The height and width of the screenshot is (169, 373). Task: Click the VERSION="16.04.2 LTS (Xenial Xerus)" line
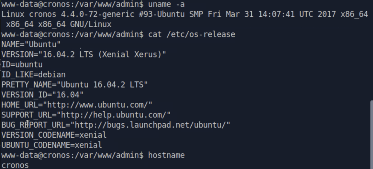coord(84,55)
